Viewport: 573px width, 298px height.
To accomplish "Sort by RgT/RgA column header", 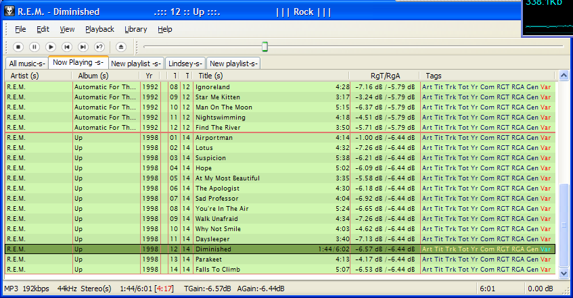I will [x=384, y=76].
